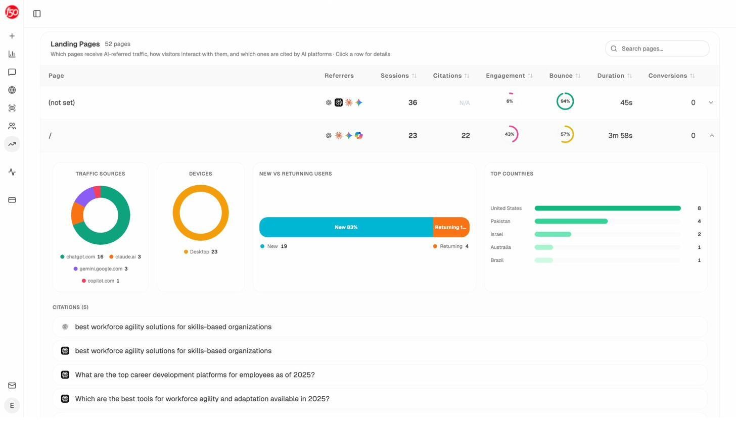Toggle the sidebar with the collapse panel icon
The height and width of the screenshot is (424, 736).
(x=36, y=14)
